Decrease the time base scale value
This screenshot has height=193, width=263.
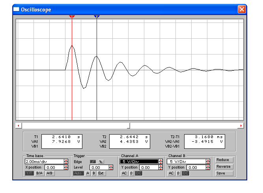tap(66, 163)
